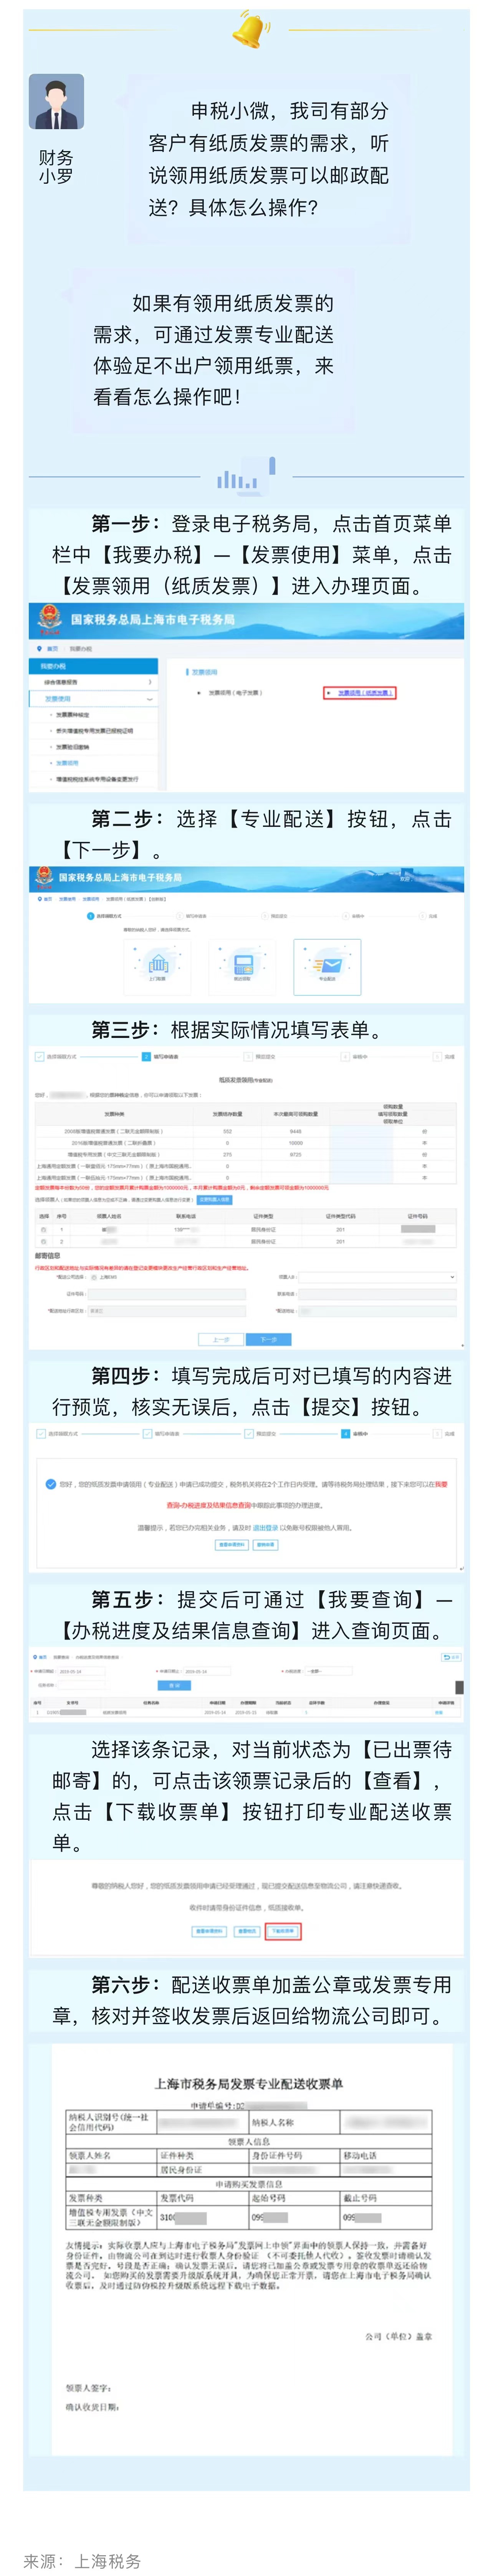This screenshot has height=2576, width=493.
Task: Click 退出登录 link in success message
Action: click(x=265, y=1528)
